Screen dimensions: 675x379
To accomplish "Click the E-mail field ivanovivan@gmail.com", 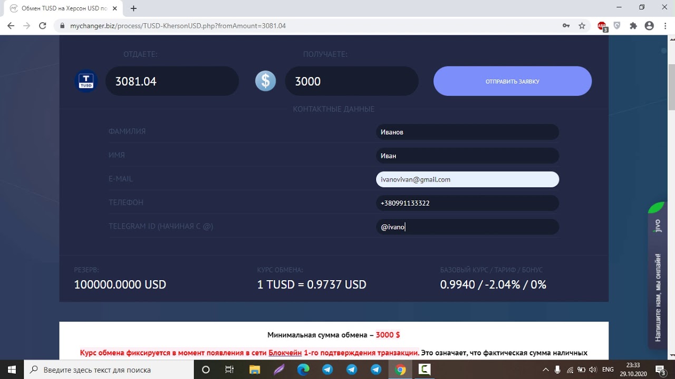I will pos(467,179).
